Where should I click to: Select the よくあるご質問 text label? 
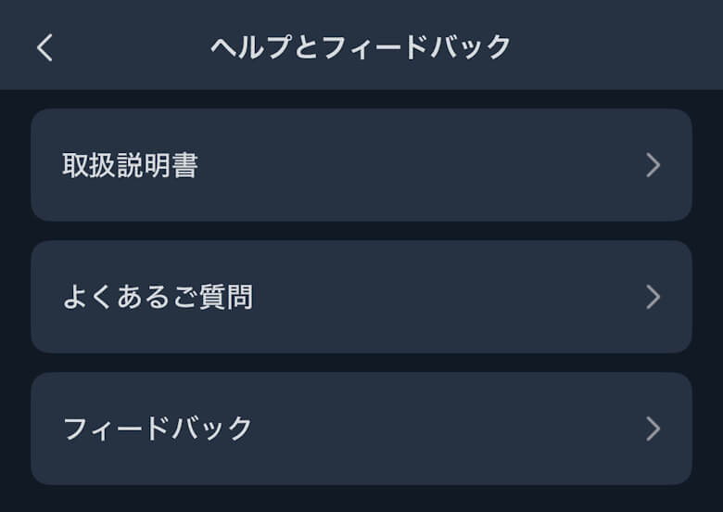click(x=158, y=298)
